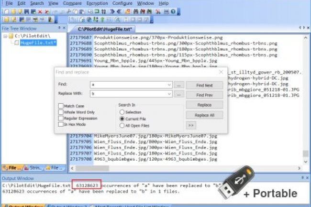
Task: Click the red X toolbar icon
Action: pyautogui.click(x=40, y=11)
